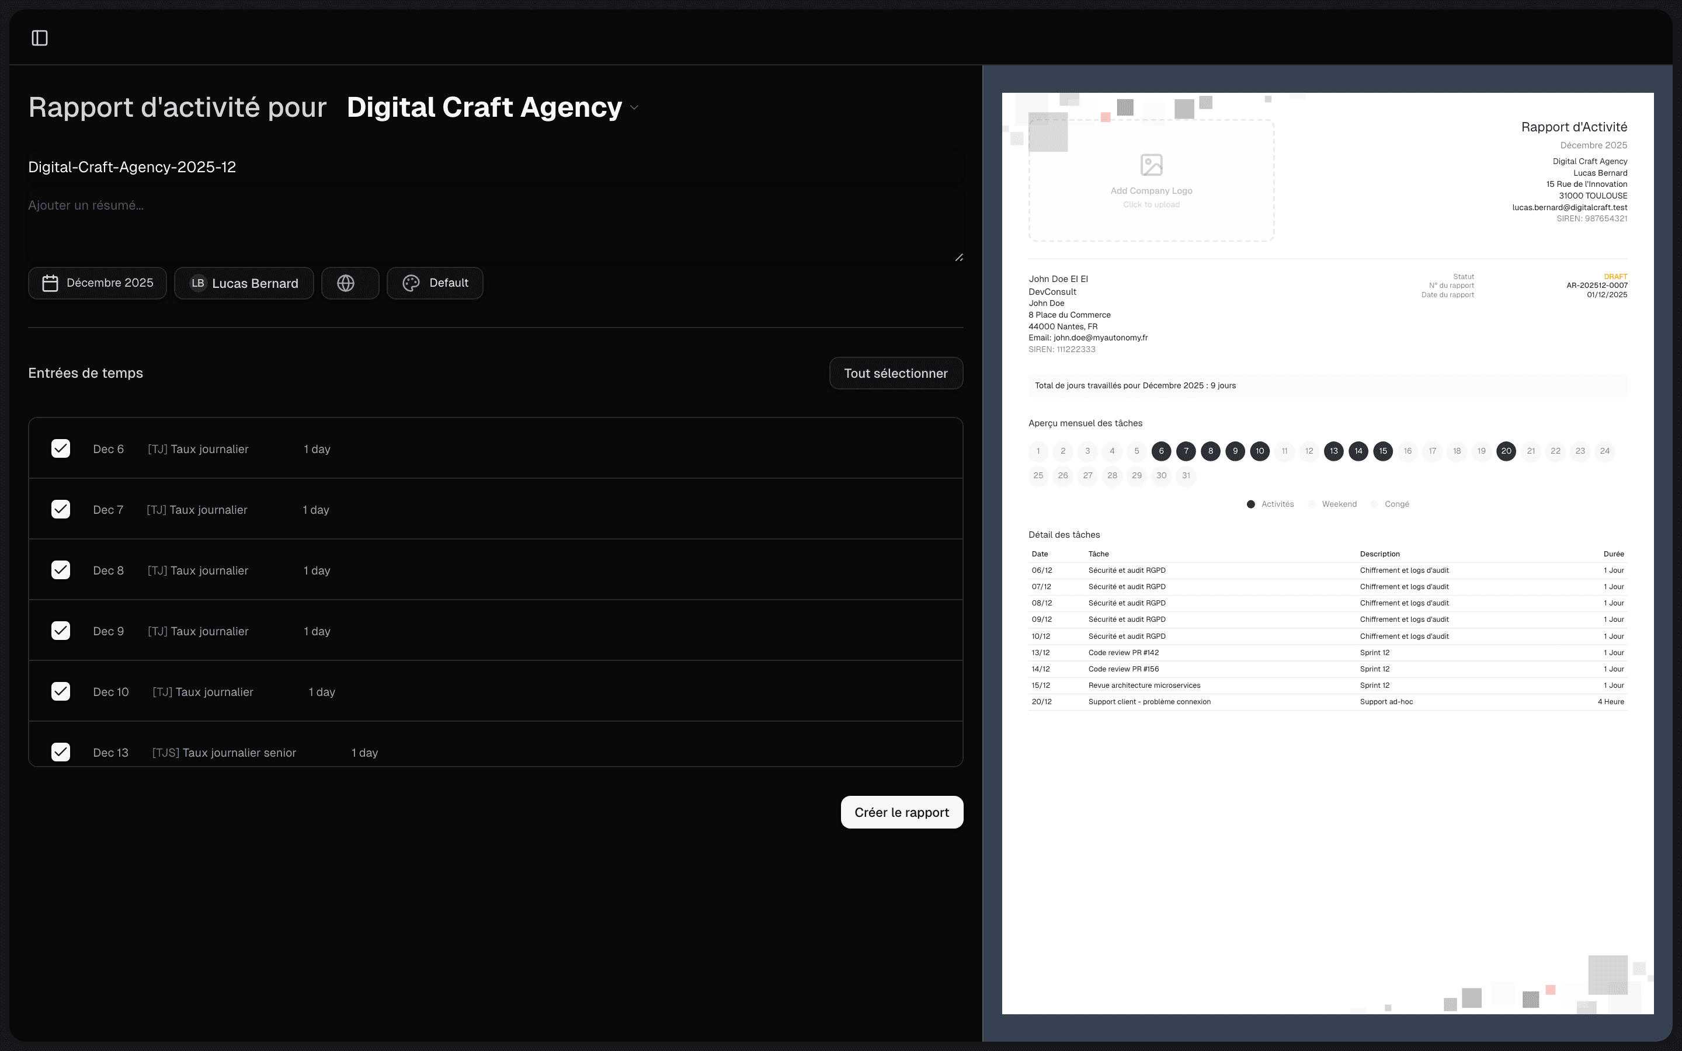The height and width of the screenshot is (1051, 1682).
Task: Click the calendar icon for Décembre 2025
Action: [x=50, y=283]
